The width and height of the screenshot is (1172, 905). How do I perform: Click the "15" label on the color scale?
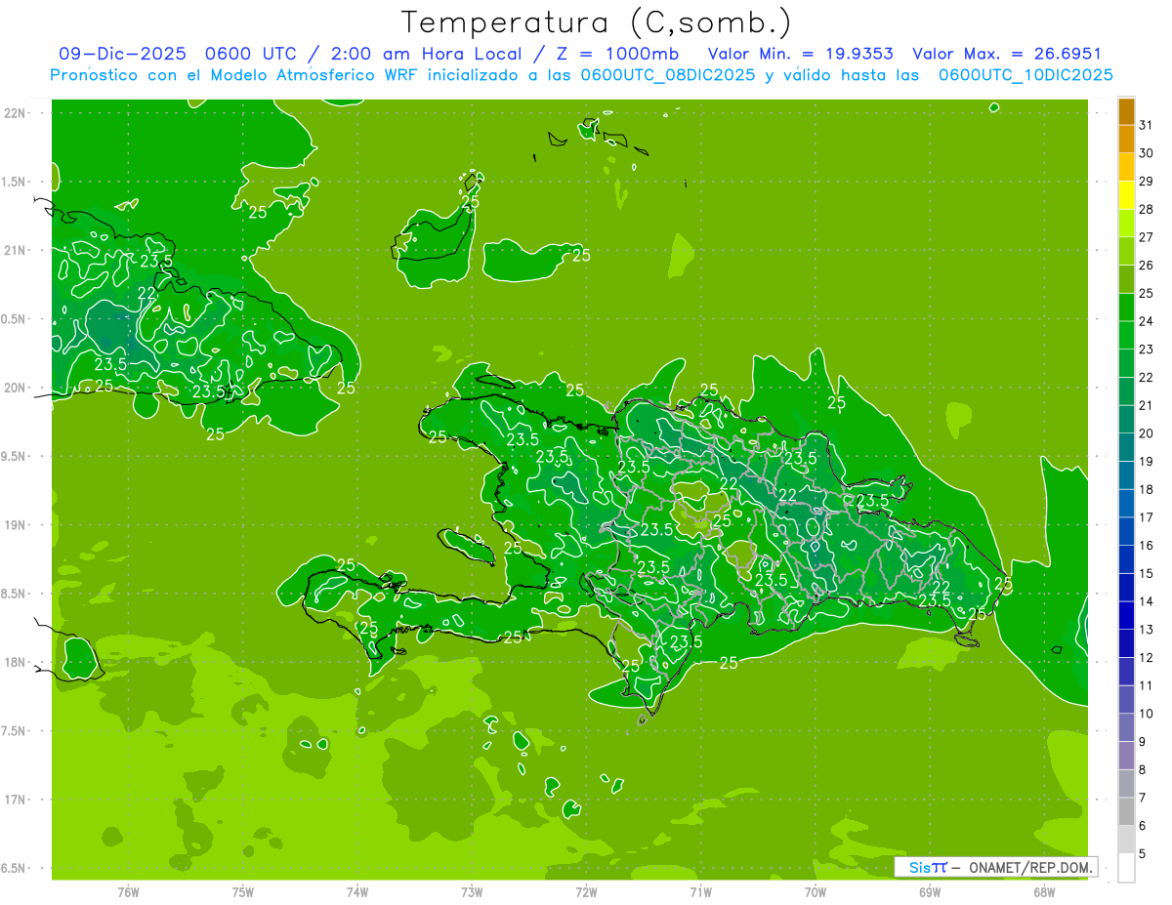(x=1146, y=573)
